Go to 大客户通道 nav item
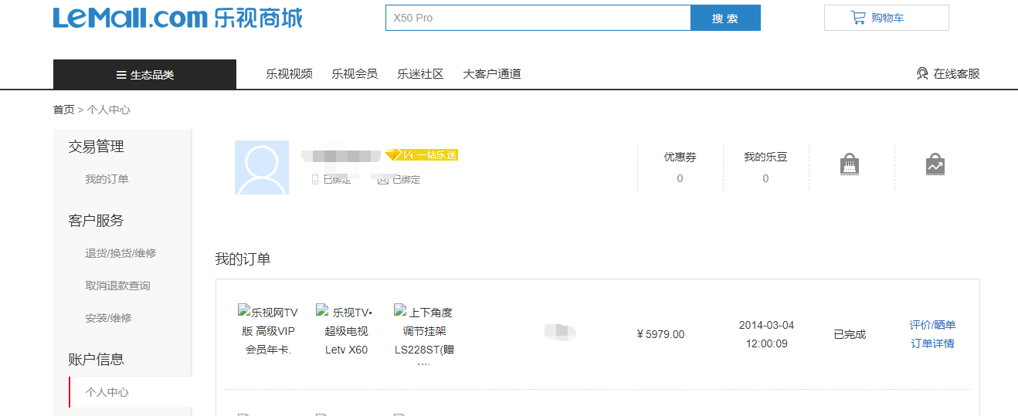This screenshot has width=1018, height=416. click(492, 74)
